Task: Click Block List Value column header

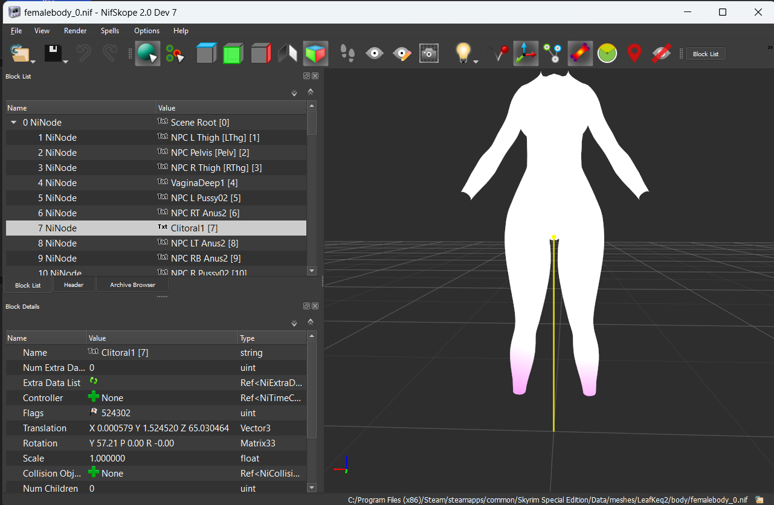Action: 231,108
